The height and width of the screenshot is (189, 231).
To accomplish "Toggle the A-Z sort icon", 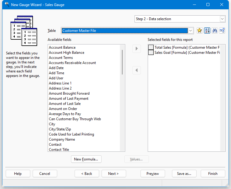I will coord(207,31).
